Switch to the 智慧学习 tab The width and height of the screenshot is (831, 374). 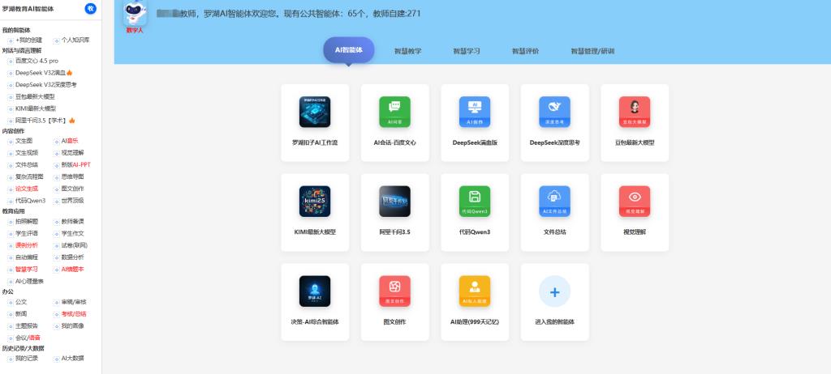pos(467,51)
